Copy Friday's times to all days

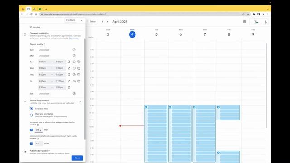point(79,81)
